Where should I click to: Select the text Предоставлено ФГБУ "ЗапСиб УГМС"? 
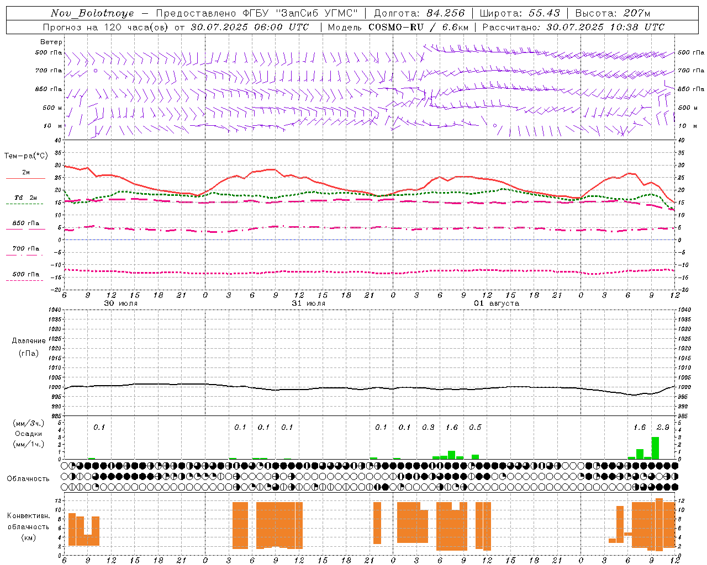257,13
